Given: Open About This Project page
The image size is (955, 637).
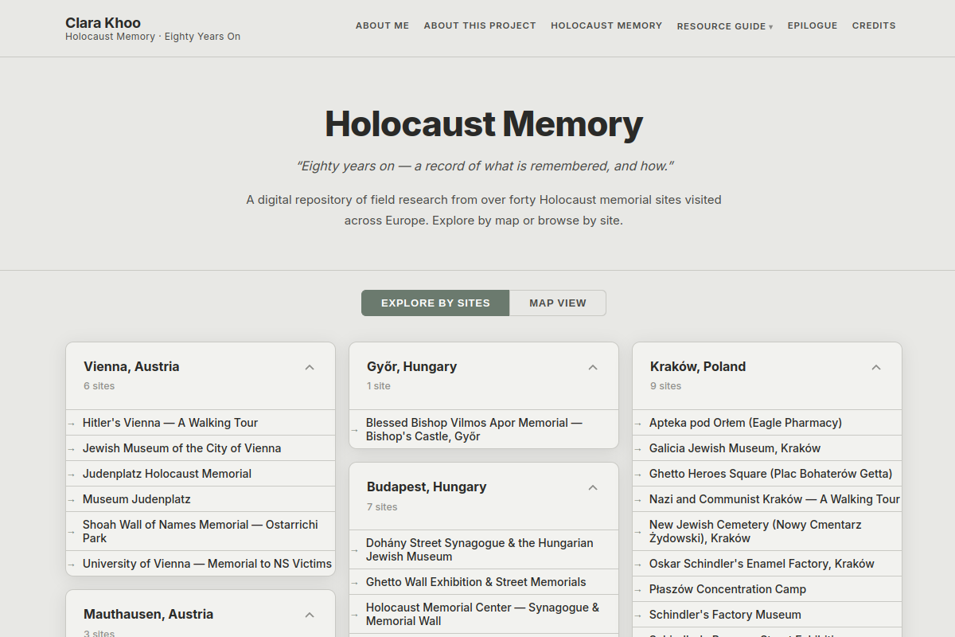Looking at the screenshot, I should pyautogui.click(x=480, y=25).
